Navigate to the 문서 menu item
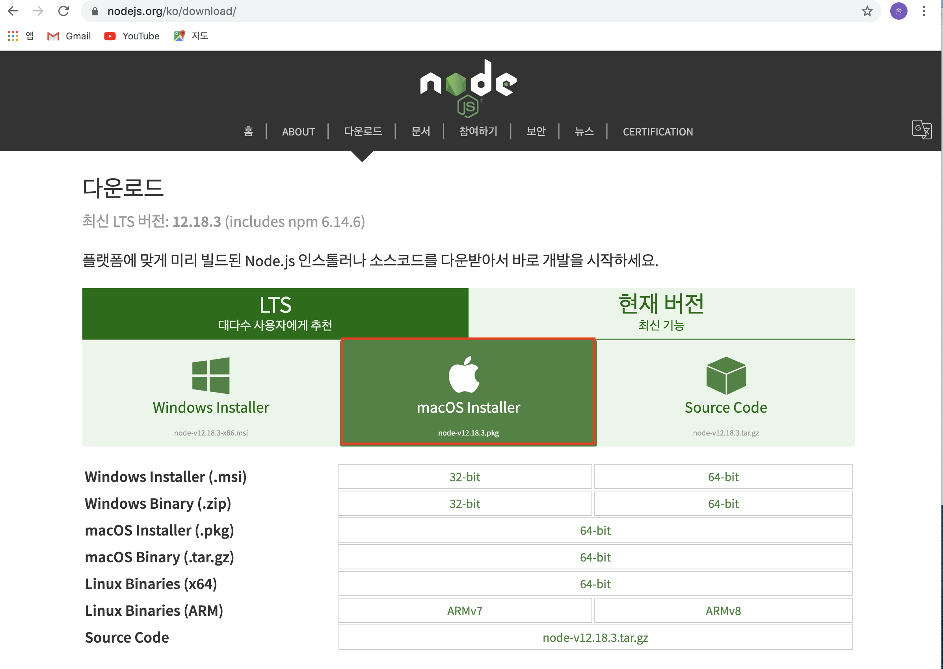Image resolution: width=943 pixels, height=669 pixels. coord(420,132)
